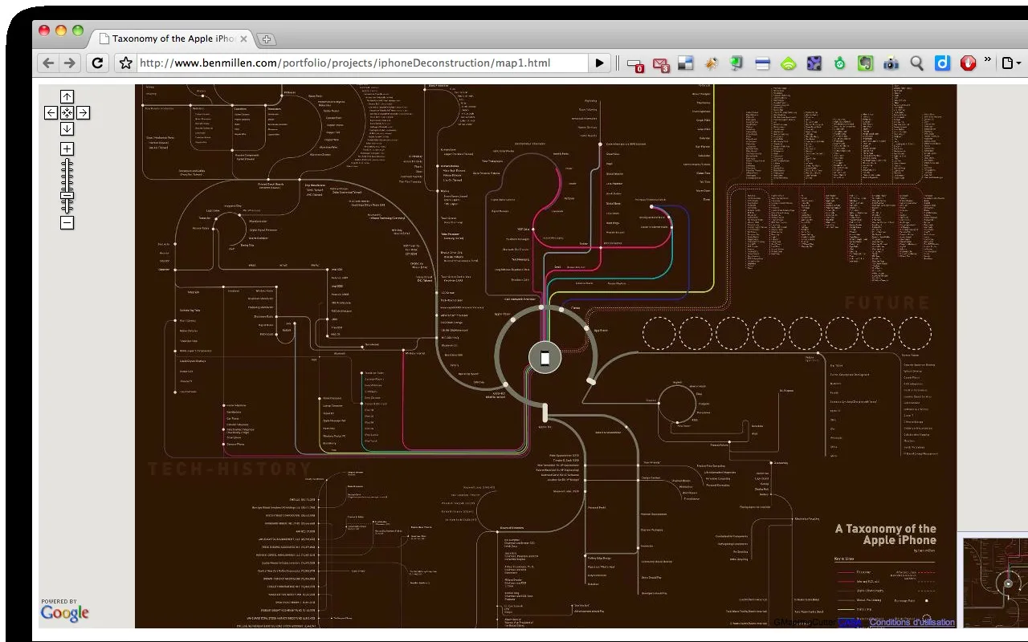This screenshot has width=1028, height=642.
Task: Open the browser page menu
Action: (1011, 63)
